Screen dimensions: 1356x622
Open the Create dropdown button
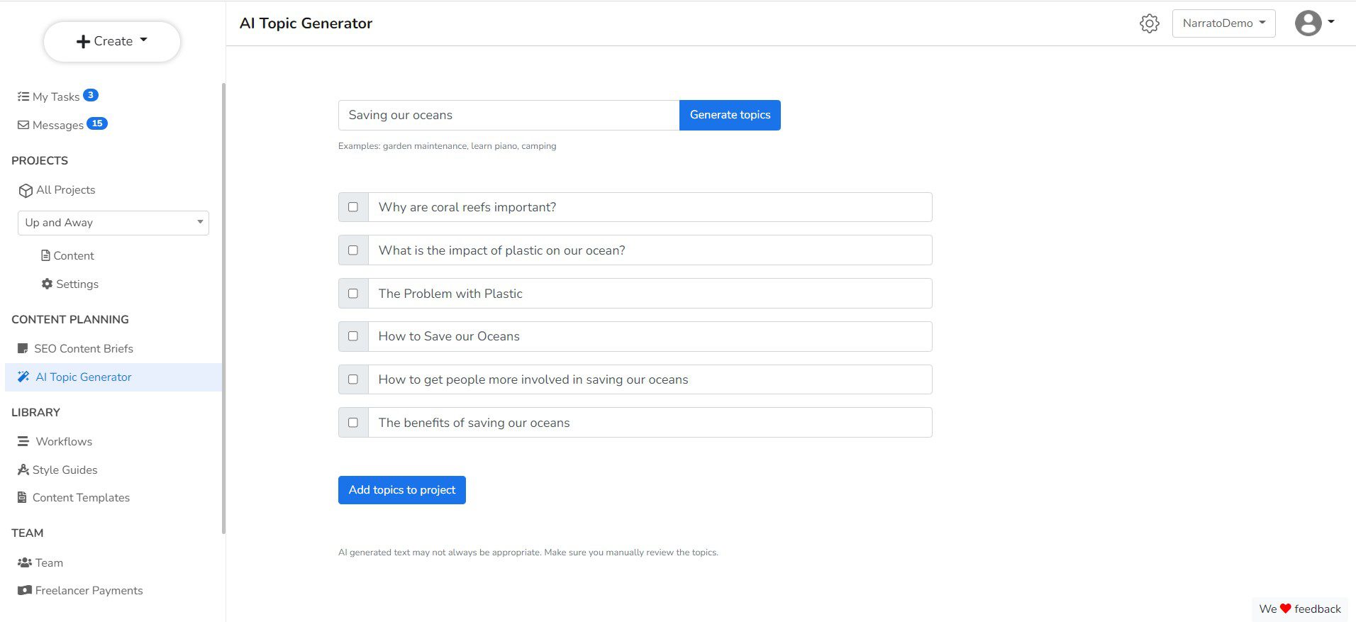(x=112, y=41)
